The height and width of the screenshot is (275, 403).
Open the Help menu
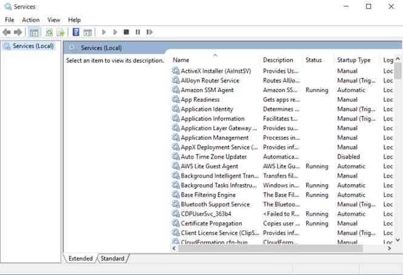(x=75, y=20)
